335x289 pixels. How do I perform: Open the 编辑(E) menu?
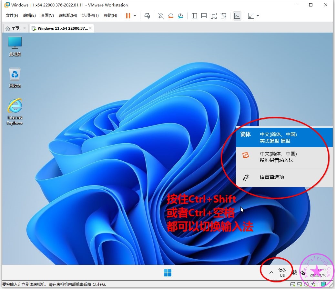tap(29, 15)
